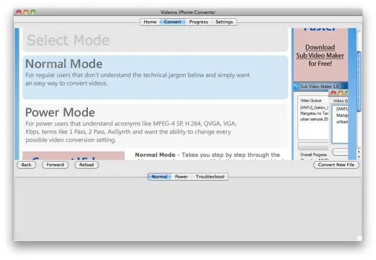
Task: Close the Videora iPhone Converter window
Action: pos(19,12)
